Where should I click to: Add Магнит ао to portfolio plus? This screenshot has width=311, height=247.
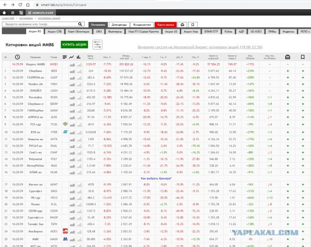[x=288, y=184]
